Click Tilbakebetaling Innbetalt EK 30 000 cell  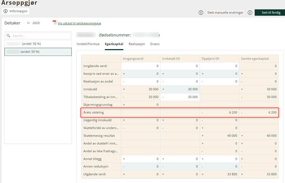(x=180, y=97)
